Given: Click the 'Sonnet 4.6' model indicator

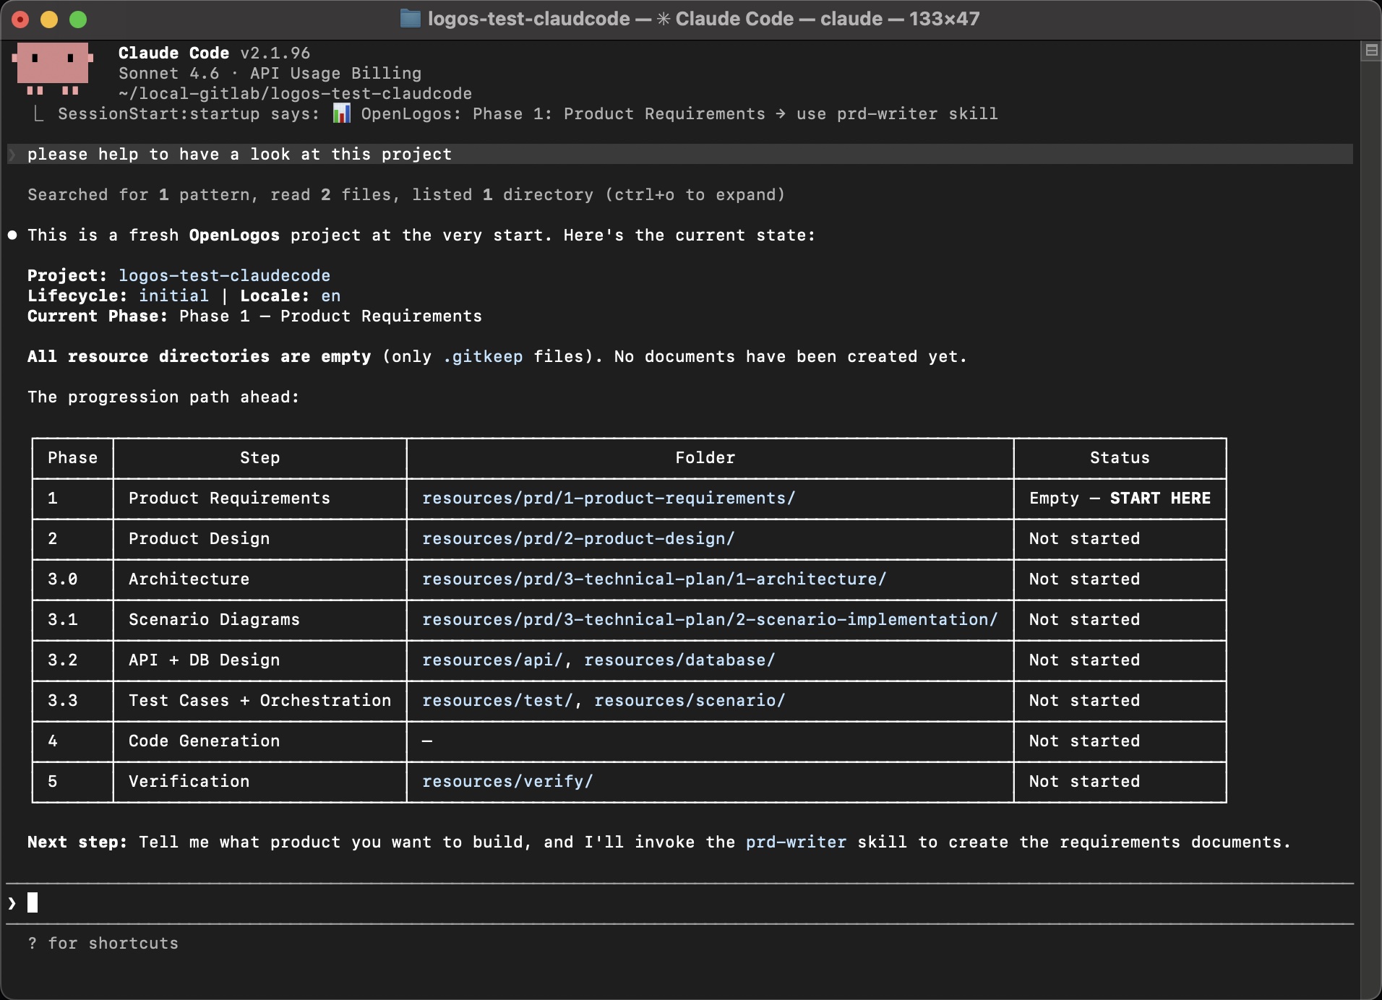Looking at the screenshot, I should [x=168, y=73].
